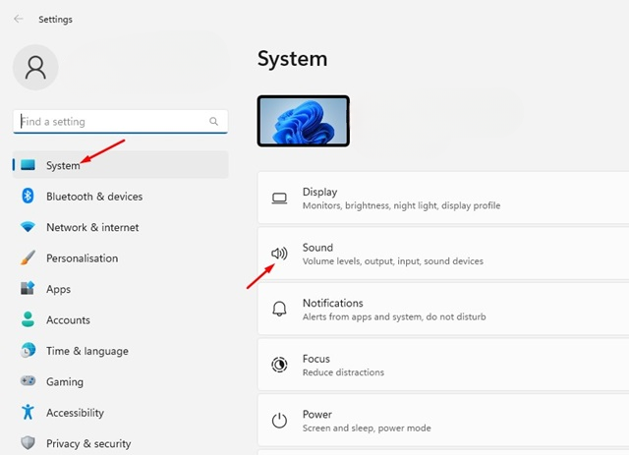Select the Apps category
The image size is (629, 455).
pos(120,289)
